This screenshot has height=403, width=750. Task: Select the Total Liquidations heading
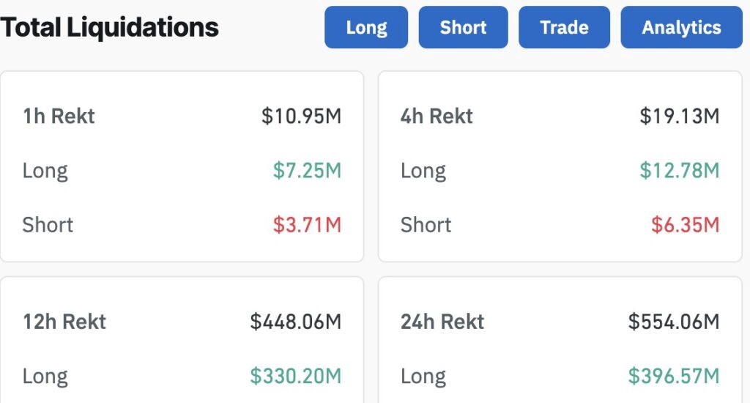coord(110,28)
